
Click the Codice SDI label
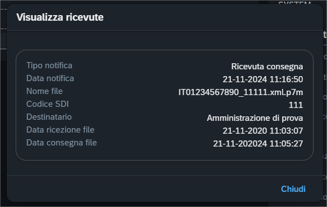[47, 104]
